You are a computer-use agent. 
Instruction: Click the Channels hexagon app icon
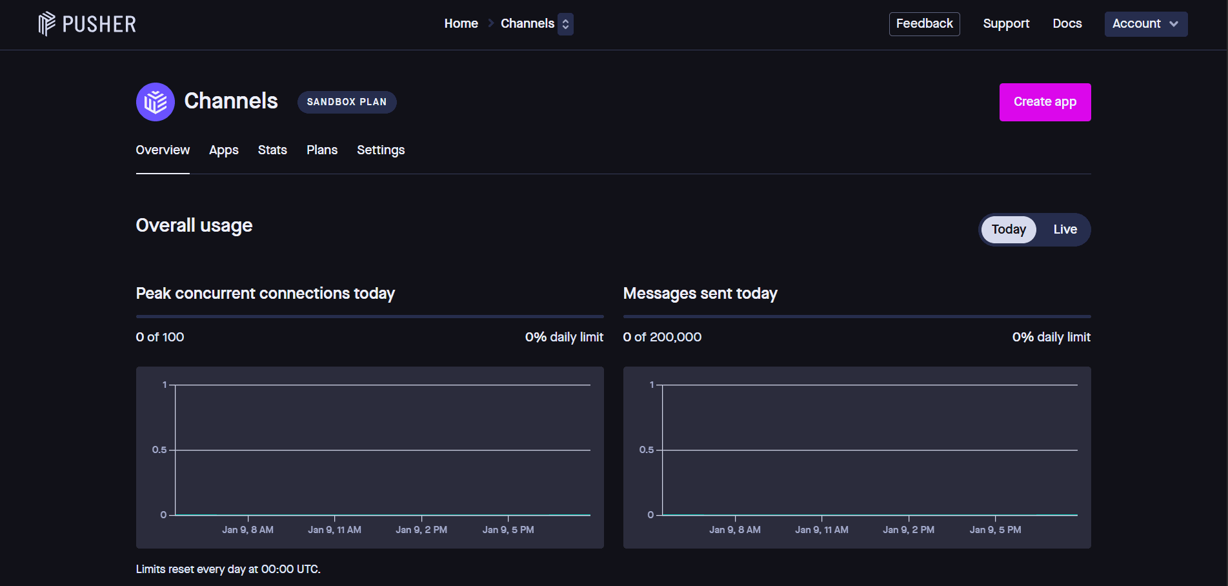pyautogui.click(x=155, y=101)
